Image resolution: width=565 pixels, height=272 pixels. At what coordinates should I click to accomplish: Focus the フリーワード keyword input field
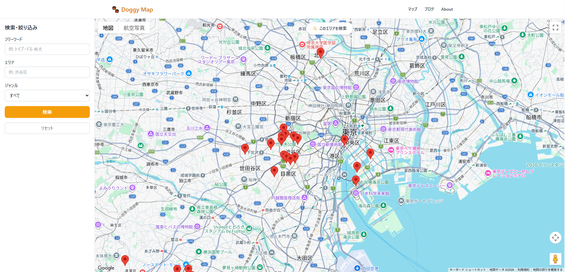pos(47,49)
